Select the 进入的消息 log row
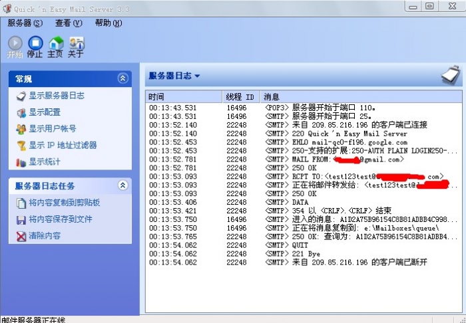466x323 pixels. 304,219
